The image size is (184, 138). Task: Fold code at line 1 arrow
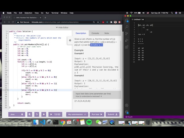(8, 31)
